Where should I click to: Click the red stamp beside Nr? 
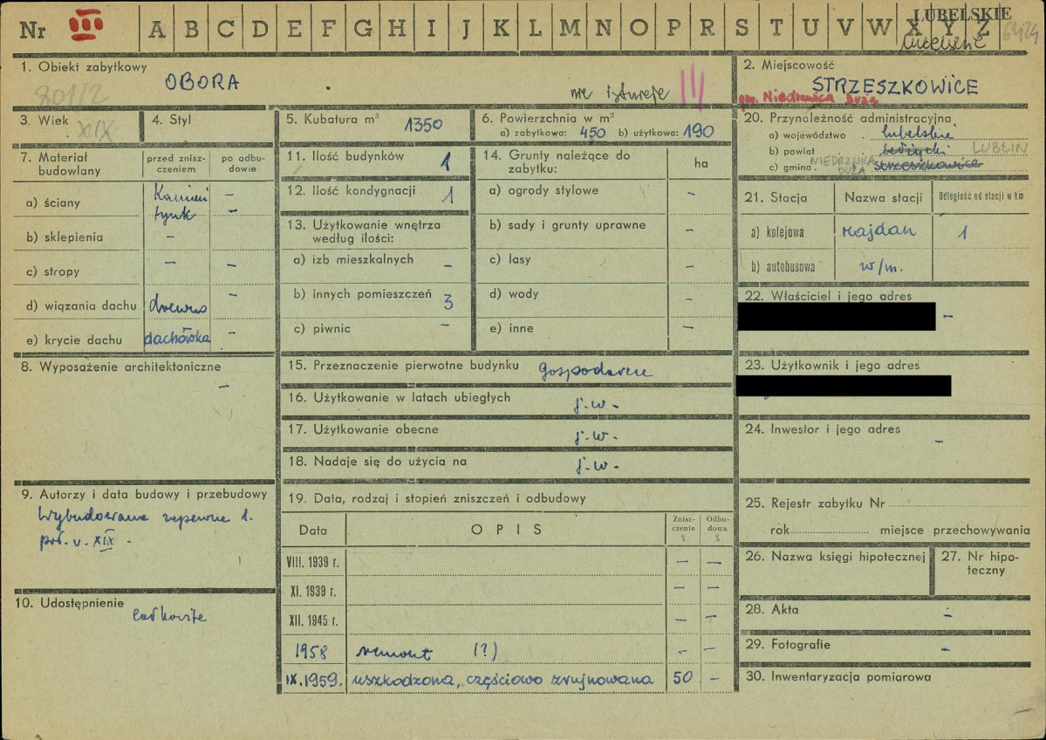[x=86, y=24]
